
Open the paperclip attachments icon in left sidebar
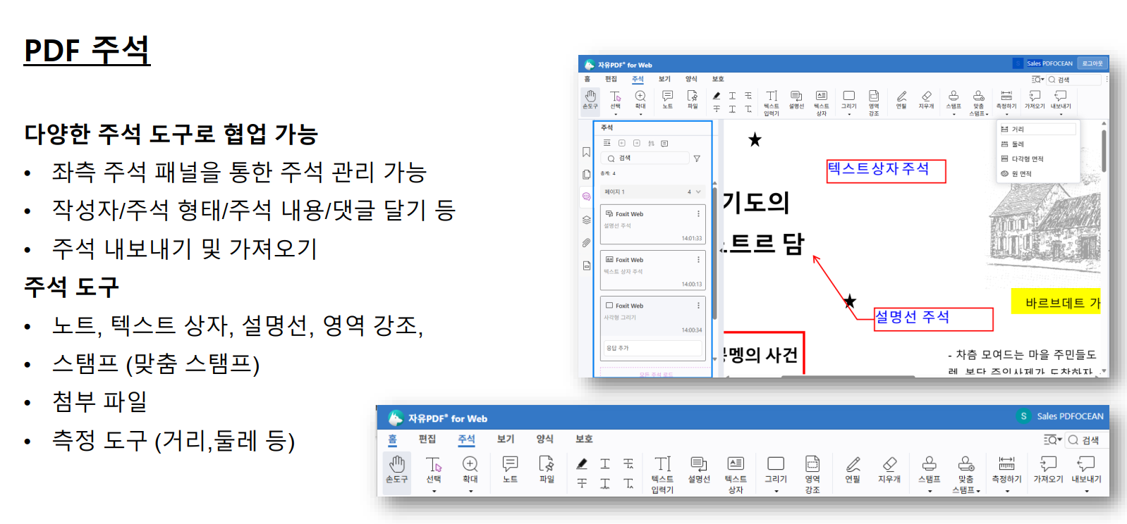coord(586,243)
